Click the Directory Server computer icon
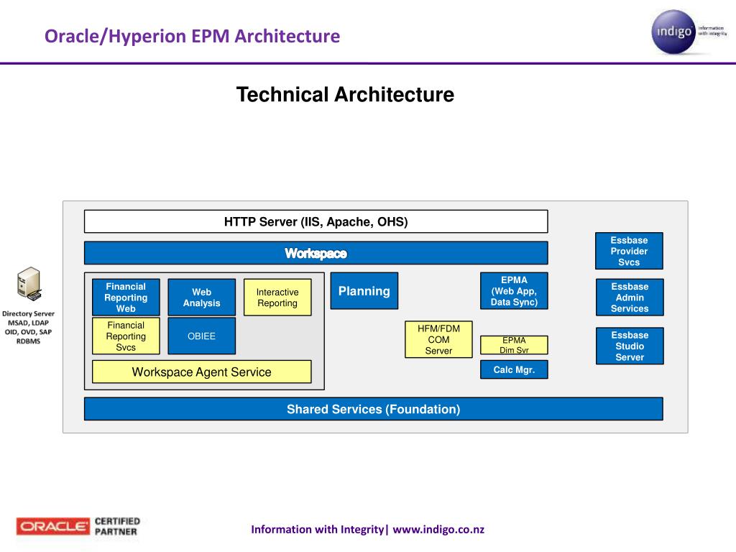This screenshot has width=736, height=552. click(29, 284)
